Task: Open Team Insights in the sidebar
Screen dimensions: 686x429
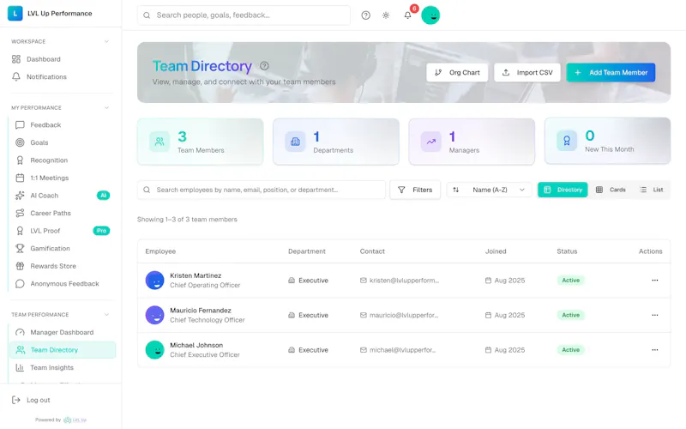Action: [x=62, y=368]
